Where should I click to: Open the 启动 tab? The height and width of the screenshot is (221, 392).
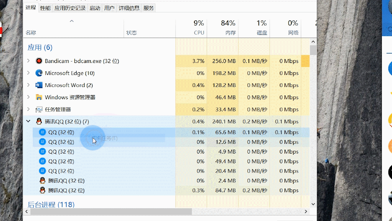pos(95,8)
